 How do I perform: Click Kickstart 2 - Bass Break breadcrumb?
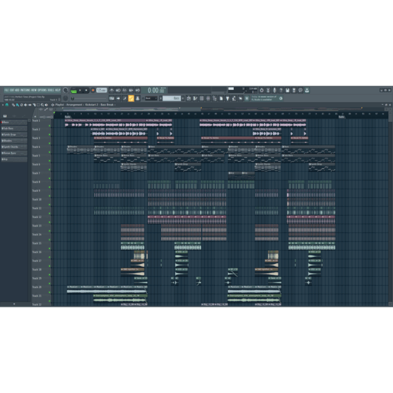point(100,105)
